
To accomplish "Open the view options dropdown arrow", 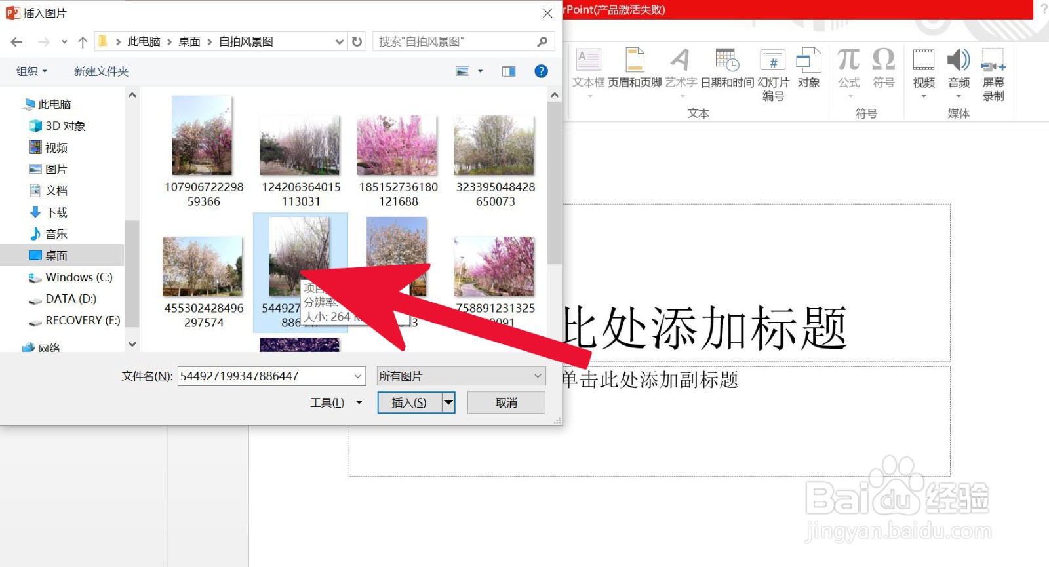I will tap(481, 71).
